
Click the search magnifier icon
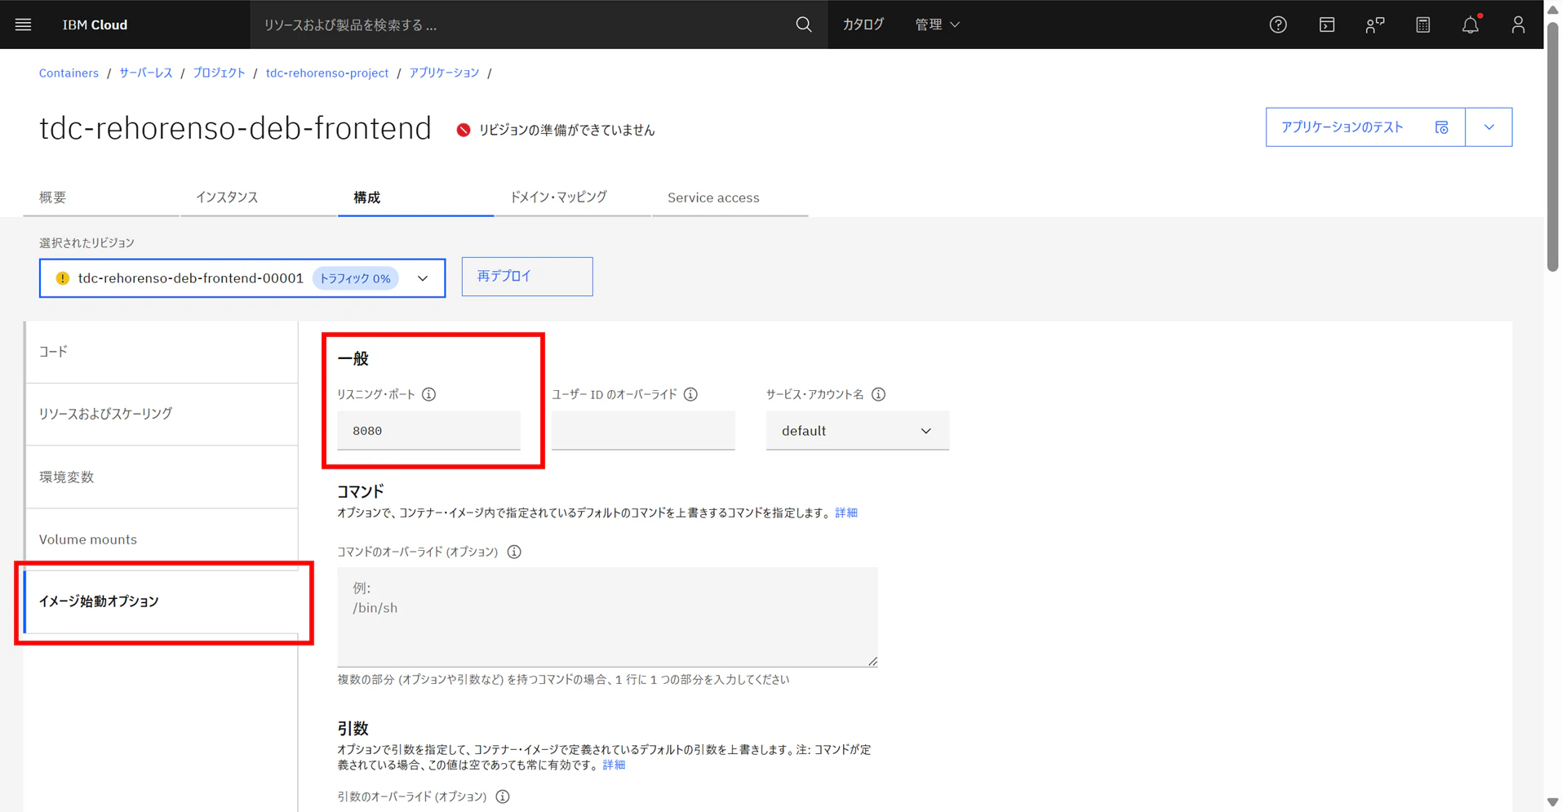(x=803, y=24)
